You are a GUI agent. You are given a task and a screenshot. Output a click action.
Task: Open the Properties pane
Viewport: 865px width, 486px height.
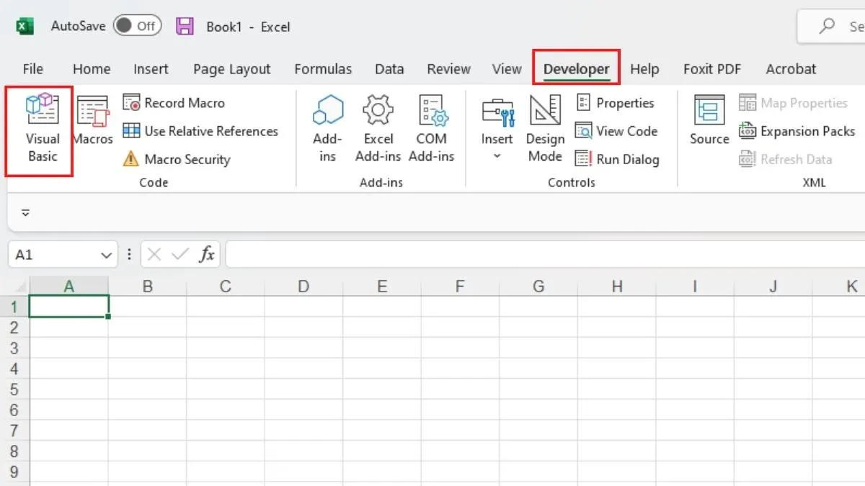coord(617,103)
